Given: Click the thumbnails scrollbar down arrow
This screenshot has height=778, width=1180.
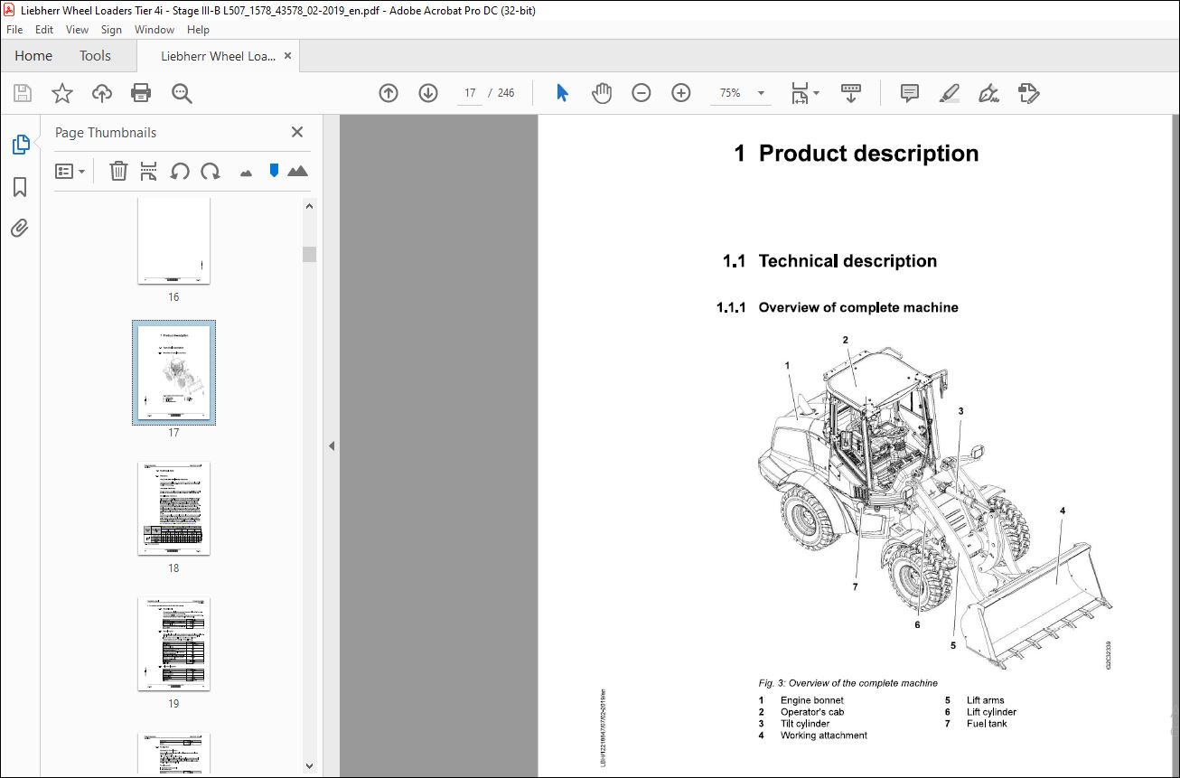Looking at the screenshot, I should 310,766.
